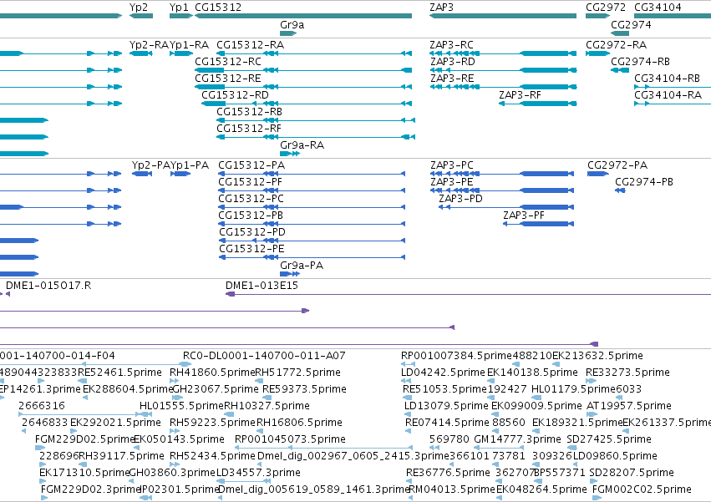Open EST GM14777.3prime
This screenshot has width=711, height=502.
point(517,440)
